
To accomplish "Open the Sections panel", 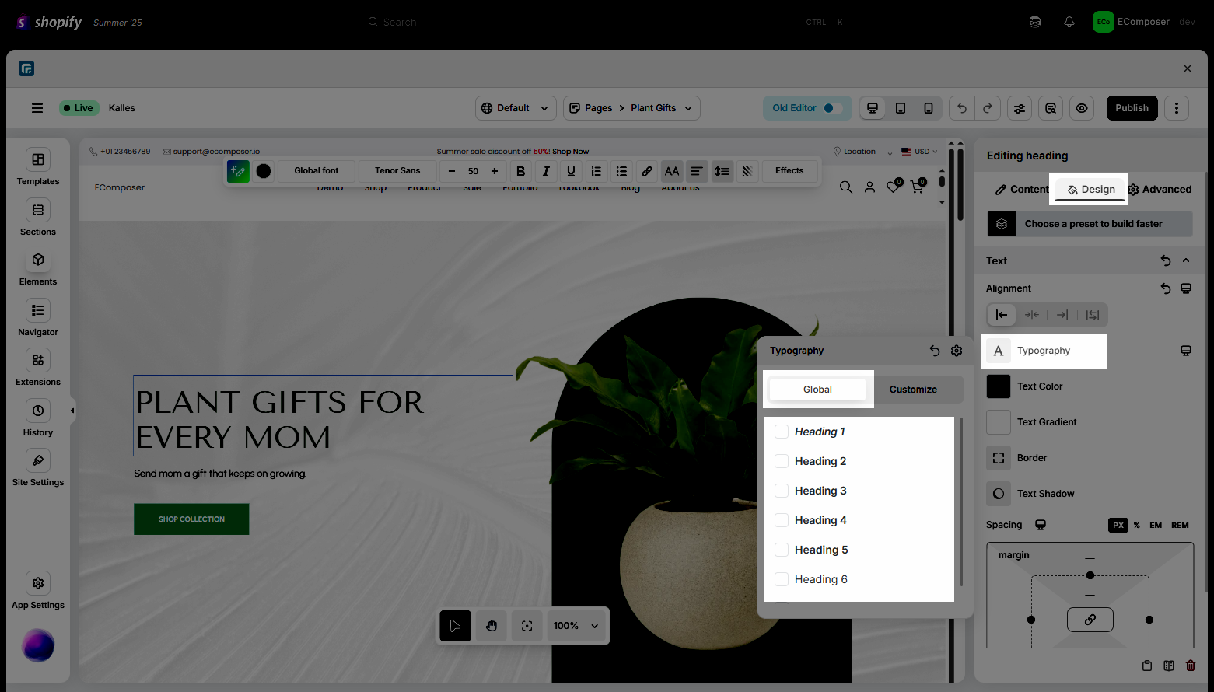I will pos(37,218).
